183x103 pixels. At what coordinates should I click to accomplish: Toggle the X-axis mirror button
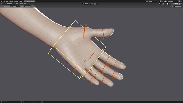pyautogui.click(x=173, y=6)
